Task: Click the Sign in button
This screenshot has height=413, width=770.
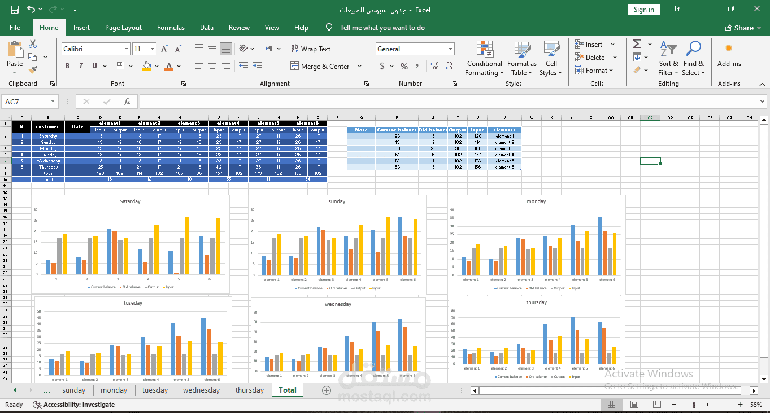Action: pyautogui.click(x=643, y=10)
